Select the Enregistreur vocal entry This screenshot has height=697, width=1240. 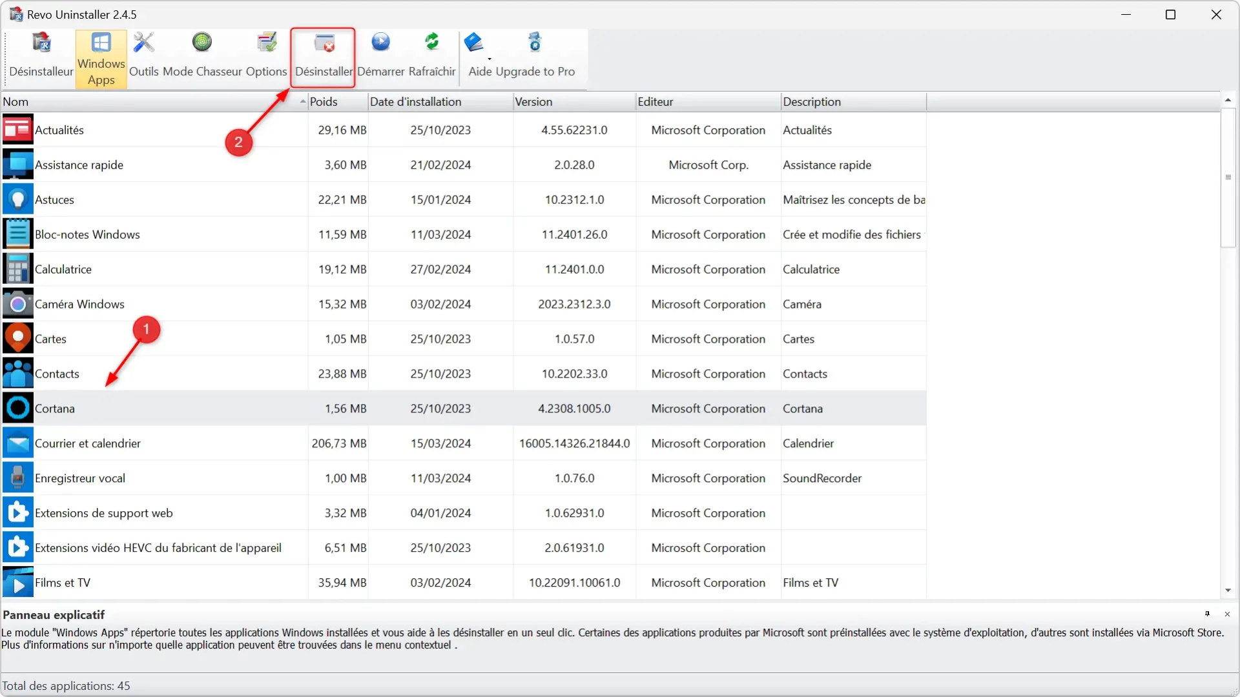[80, 478]
